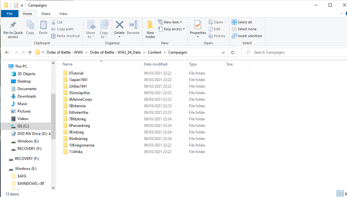Expand the Open button dropdown arrow
347x197 pixels.
pyautogui.click(x=225, y=22)
